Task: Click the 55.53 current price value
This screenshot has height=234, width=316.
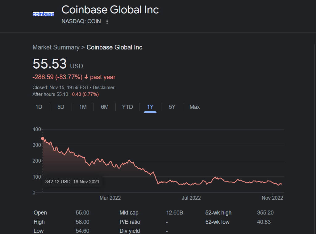Action: (x=50, y=64)
